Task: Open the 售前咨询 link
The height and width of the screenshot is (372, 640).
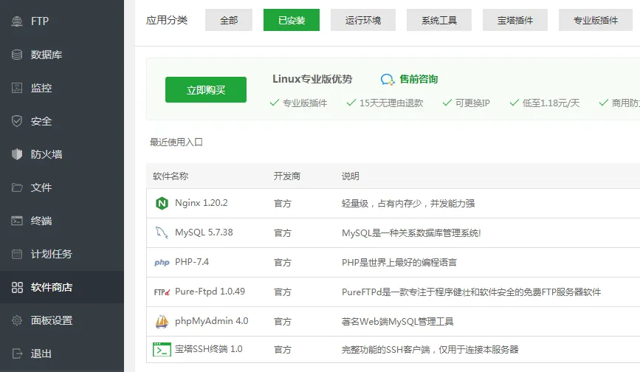Action: click(x=419, y=80)
